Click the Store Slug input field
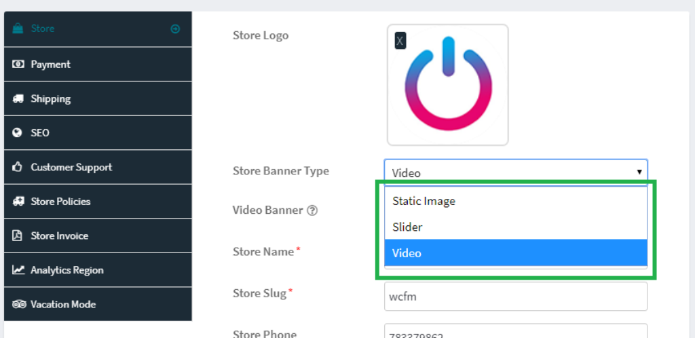This screenshot has width=695, height=338. click(515, 297)
